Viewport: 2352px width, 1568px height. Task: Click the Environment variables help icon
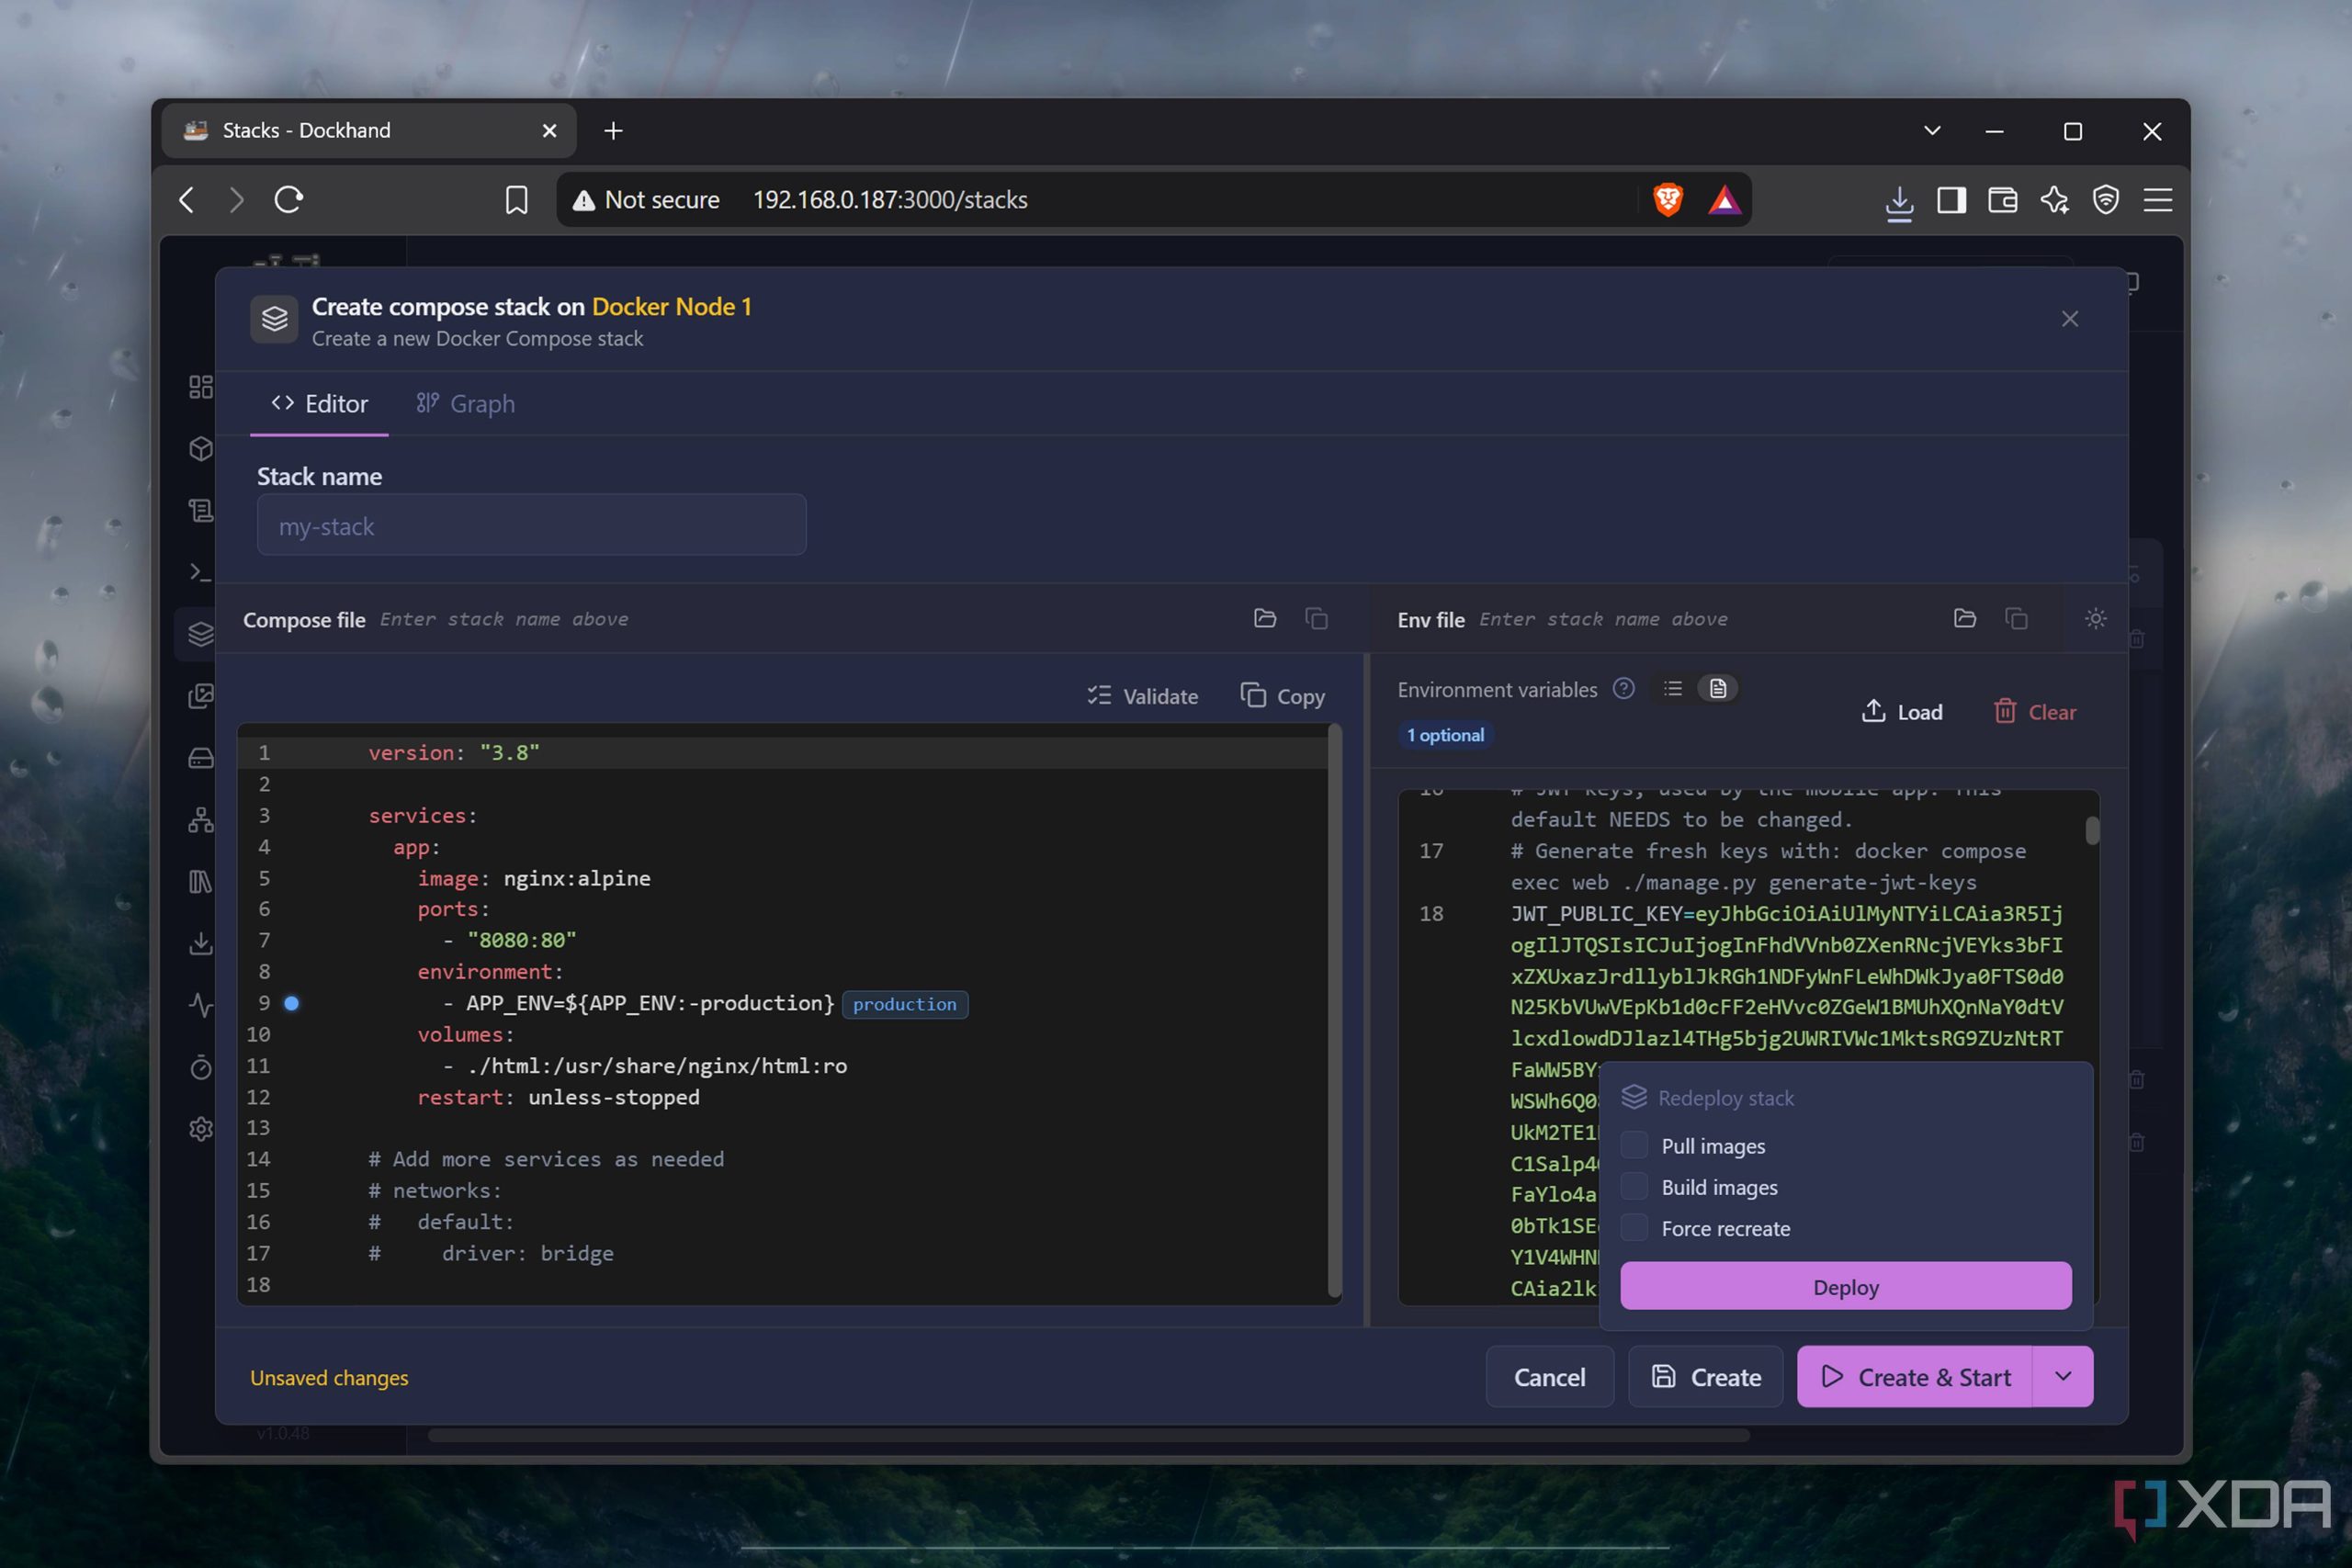1624,689
